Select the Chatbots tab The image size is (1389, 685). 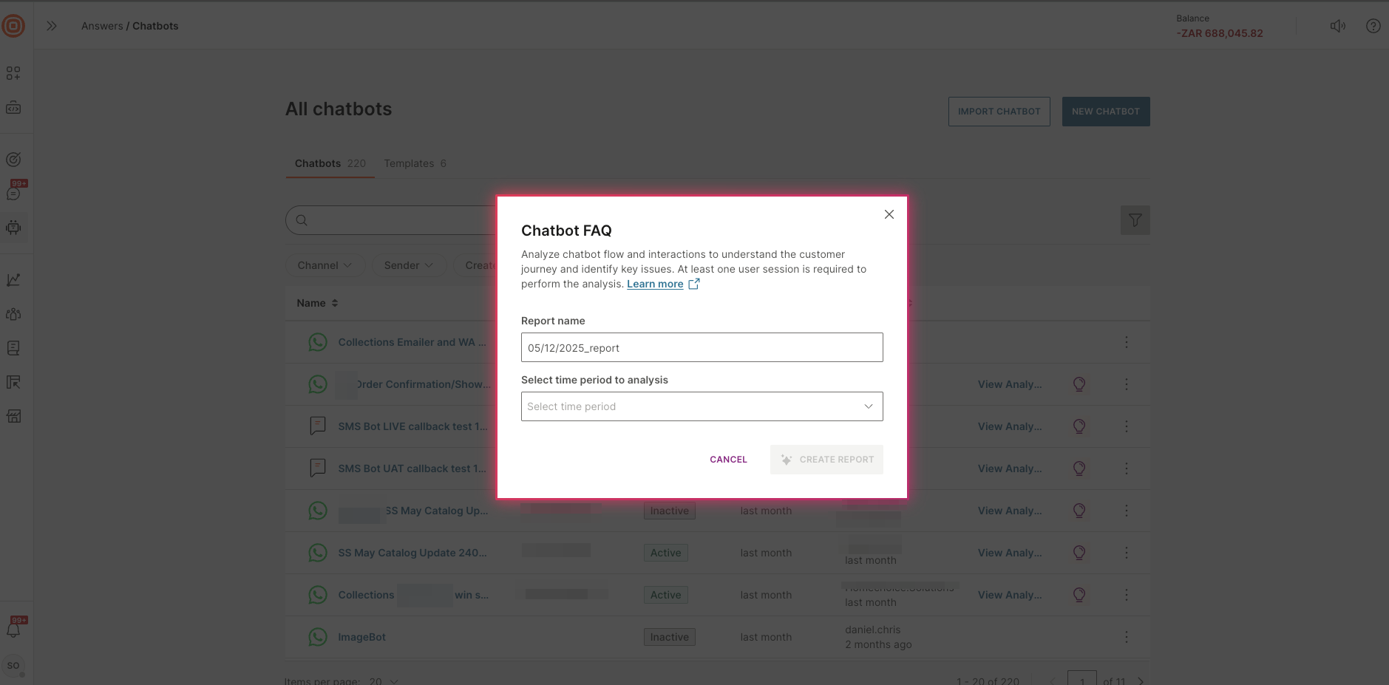pos(330,163)
